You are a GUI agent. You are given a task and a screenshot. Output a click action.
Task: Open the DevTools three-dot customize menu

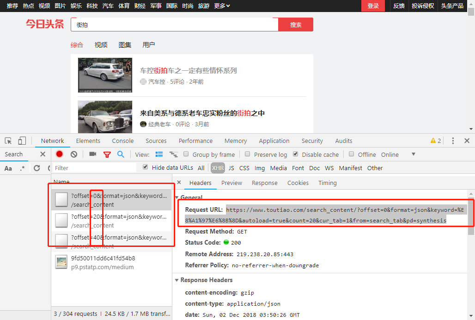click(452, 140)
